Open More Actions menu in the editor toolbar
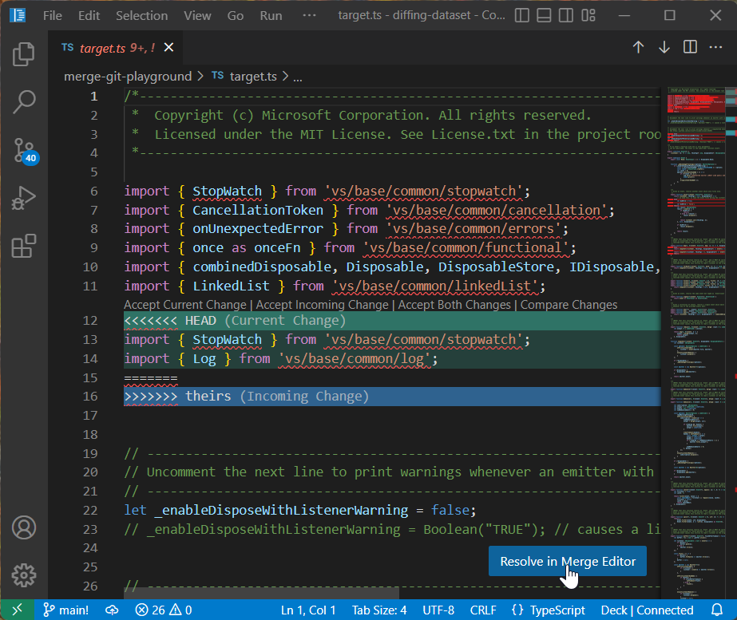This screenshot has width=737, height=620. pyautogui.click(x=715, y=47)
